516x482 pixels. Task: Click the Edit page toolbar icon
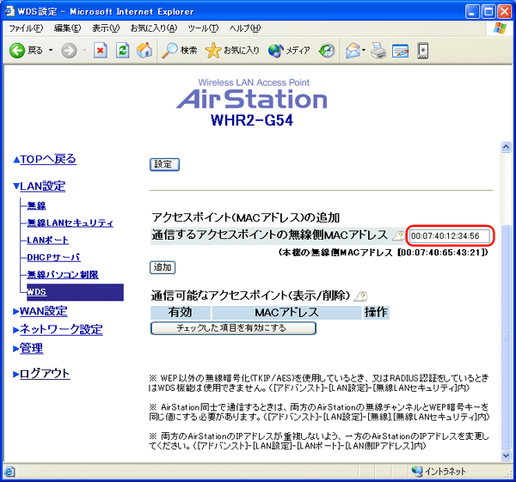pyautogui.click(x=400, y=51)
